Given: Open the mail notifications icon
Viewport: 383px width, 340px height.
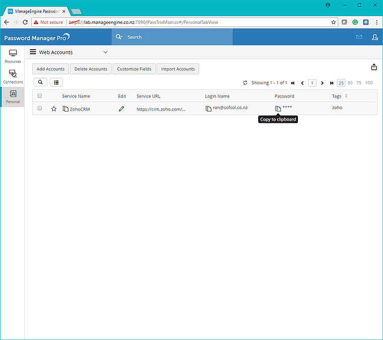Looking at the screenshot, I should pos(359,37).
